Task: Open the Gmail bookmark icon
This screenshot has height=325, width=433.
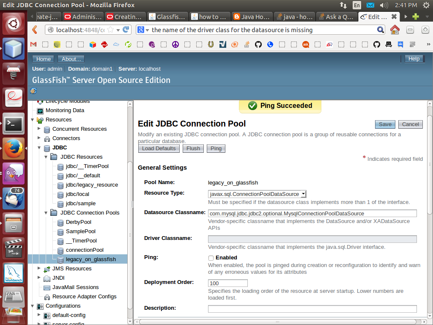Action: 33,44
